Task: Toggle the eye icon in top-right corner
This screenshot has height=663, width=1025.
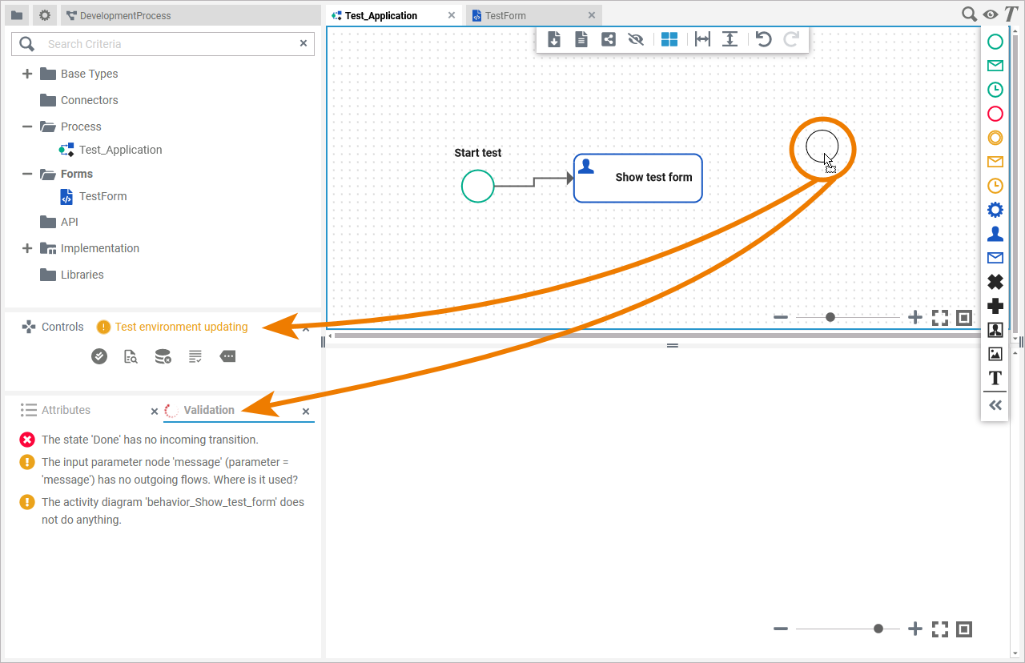Action: [x=991, y=14]
